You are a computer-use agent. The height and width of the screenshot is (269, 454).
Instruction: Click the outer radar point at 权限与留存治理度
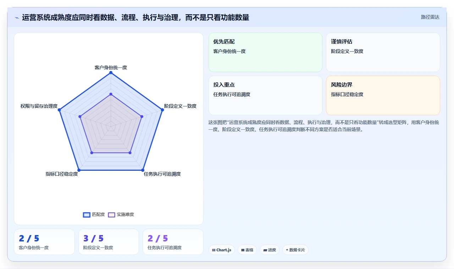click(59, 110)
